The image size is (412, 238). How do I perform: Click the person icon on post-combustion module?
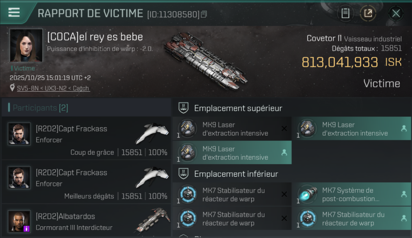pyautogui.click(x=404, y=194)
